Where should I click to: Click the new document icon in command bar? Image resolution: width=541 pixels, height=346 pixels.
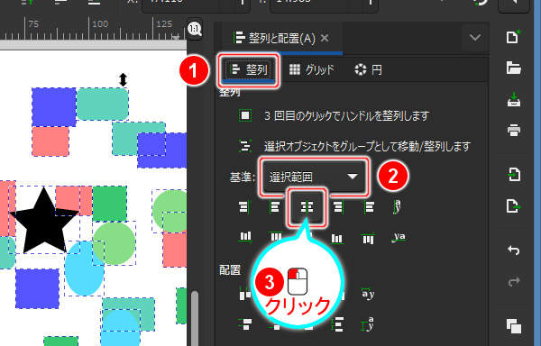pyautogui.click(x=513, y=37)
